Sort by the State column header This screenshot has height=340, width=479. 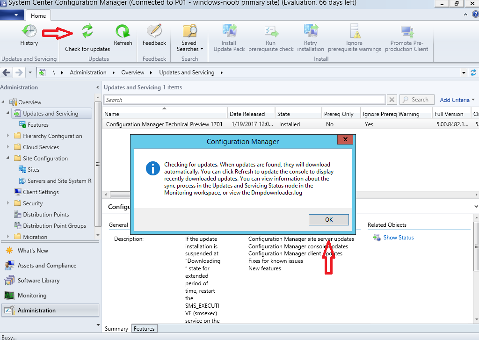tap(298, 114)
